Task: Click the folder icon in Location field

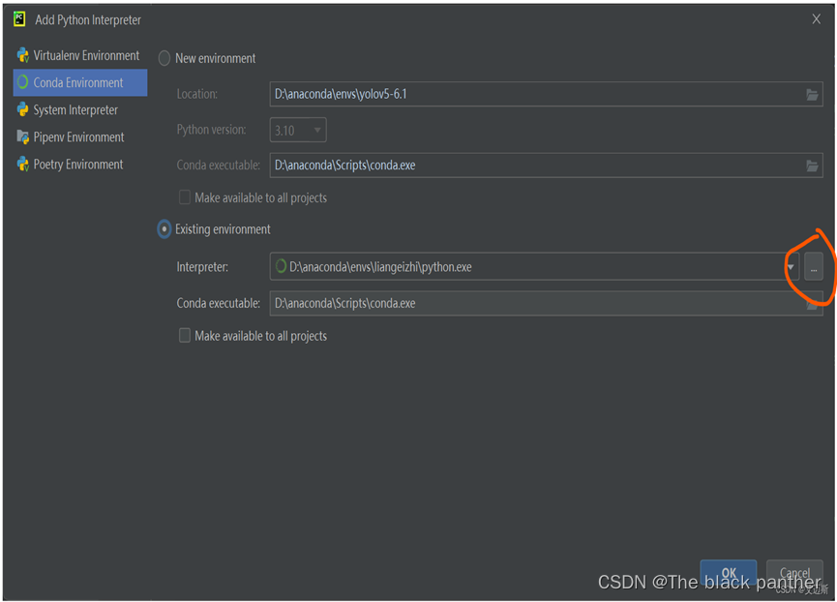Action: (812, 95)
